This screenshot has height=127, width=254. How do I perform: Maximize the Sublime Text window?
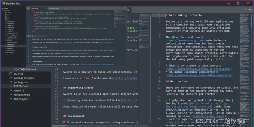pos(238,3)
